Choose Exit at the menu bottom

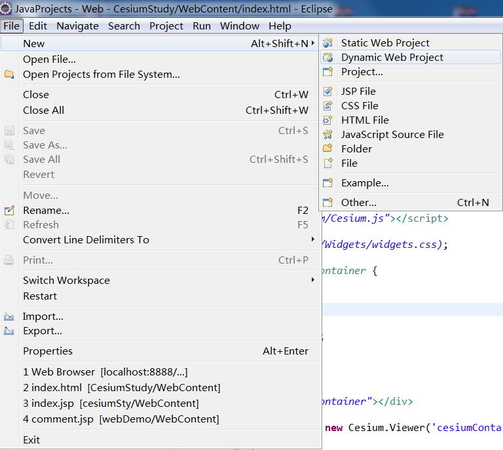(x=161, y=440)
